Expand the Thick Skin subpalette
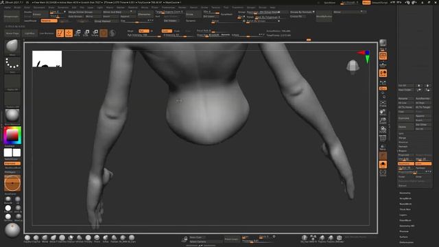The height and width of the screenshot is (247, 439). tap(405, 209)
